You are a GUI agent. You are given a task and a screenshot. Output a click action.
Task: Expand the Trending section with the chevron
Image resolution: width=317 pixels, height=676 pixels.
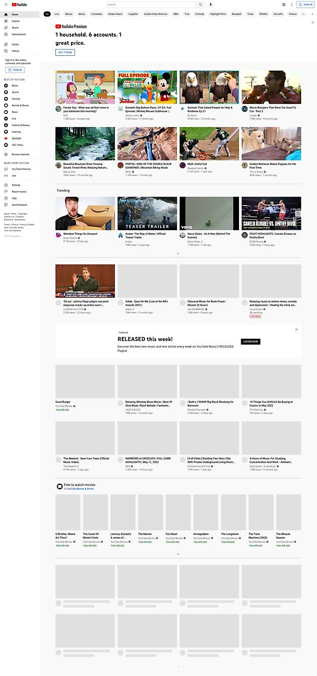coord(178,253)
